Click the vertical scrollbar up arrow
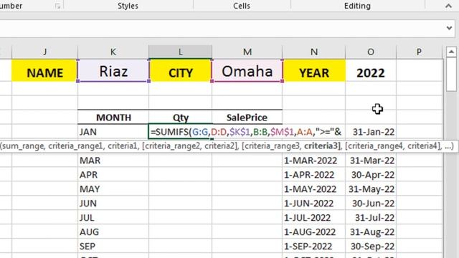Screen dimensions: 459x258 451,52
